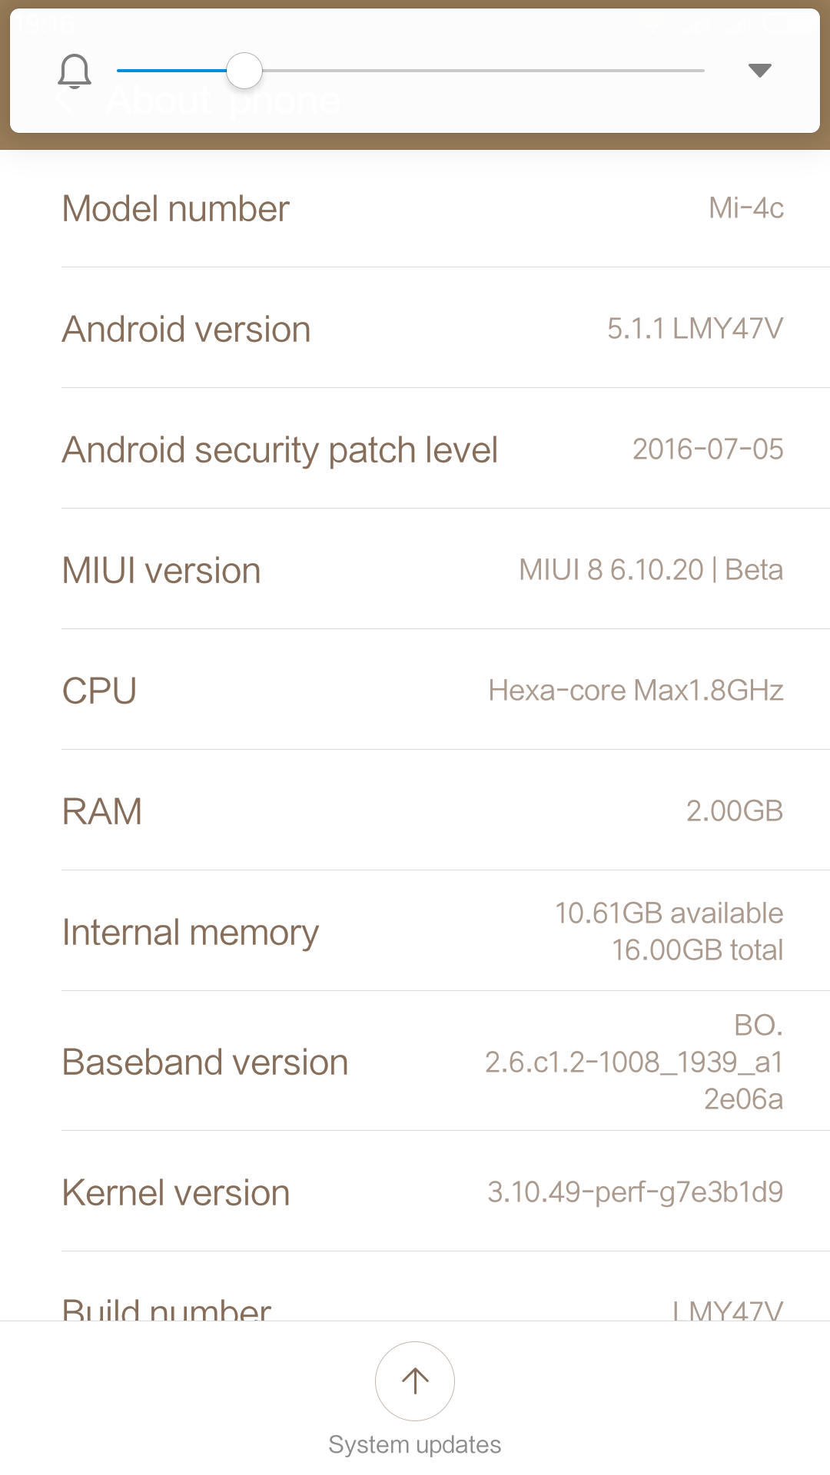This screenshot has width=830, height=1475.
Task: Tap the MIUI version label
Action: tap(161, 570)
